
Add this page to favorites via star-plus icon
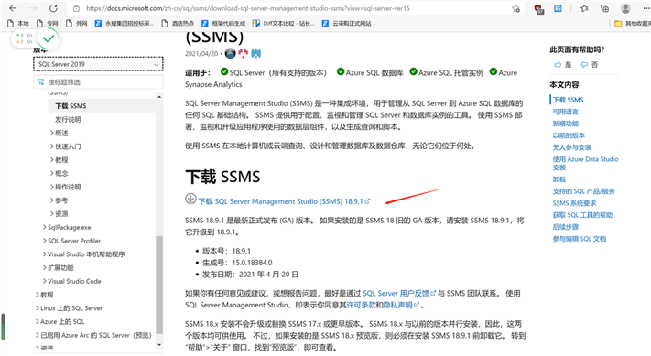click(x=515, y=9)
